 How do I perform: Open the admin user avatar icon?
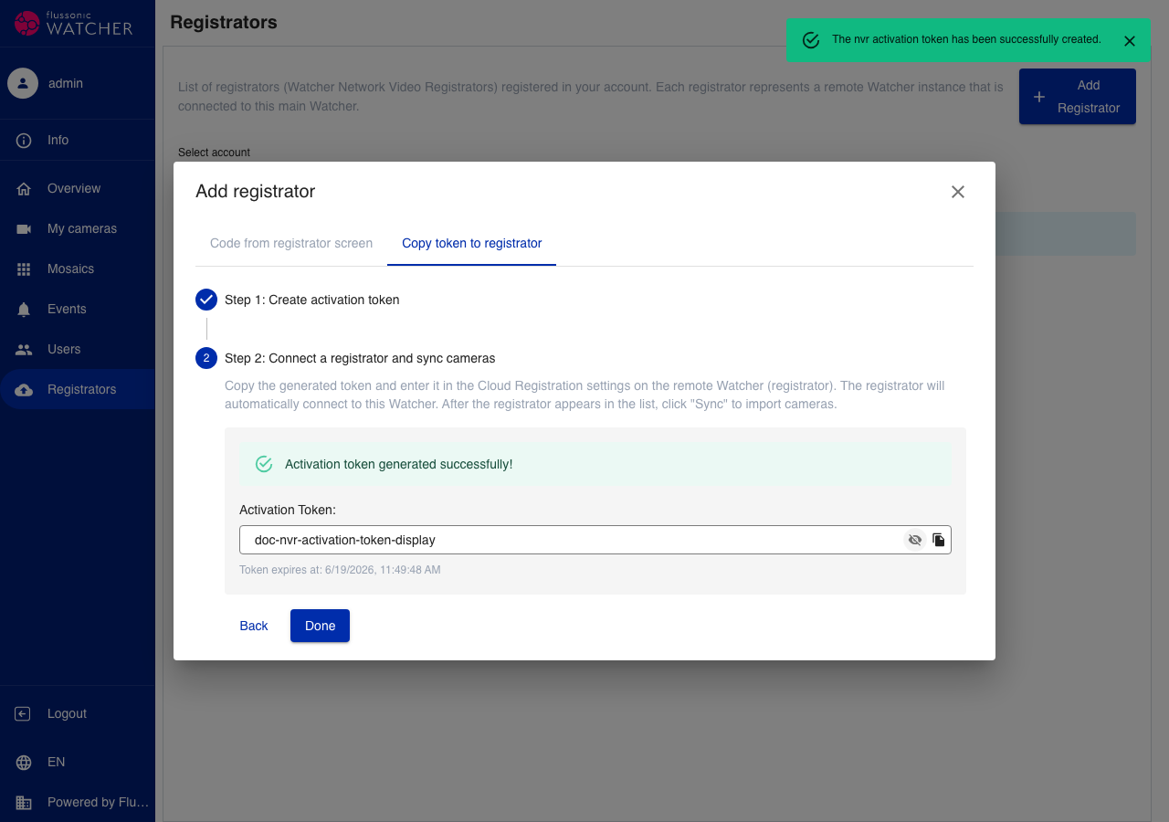point(23,83)
